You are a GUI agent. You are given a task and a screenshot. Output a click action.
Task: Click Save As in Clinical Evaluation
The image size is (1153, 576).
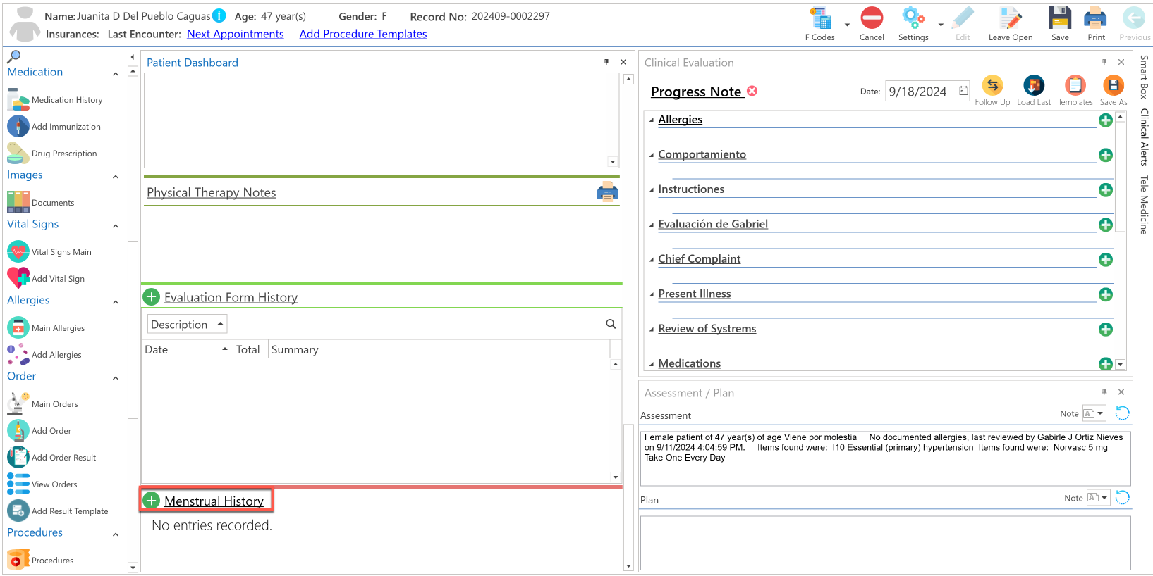click(x=1114, y=90)
